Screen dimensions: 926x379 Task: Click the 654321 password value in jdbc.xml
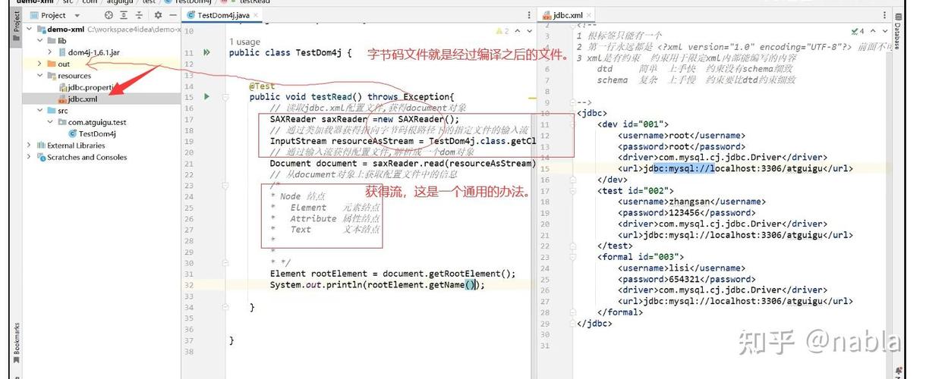[685, 279]
